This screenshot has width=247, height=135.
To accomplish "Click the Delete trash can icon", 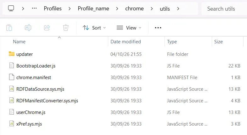I will tap(66, 28).
